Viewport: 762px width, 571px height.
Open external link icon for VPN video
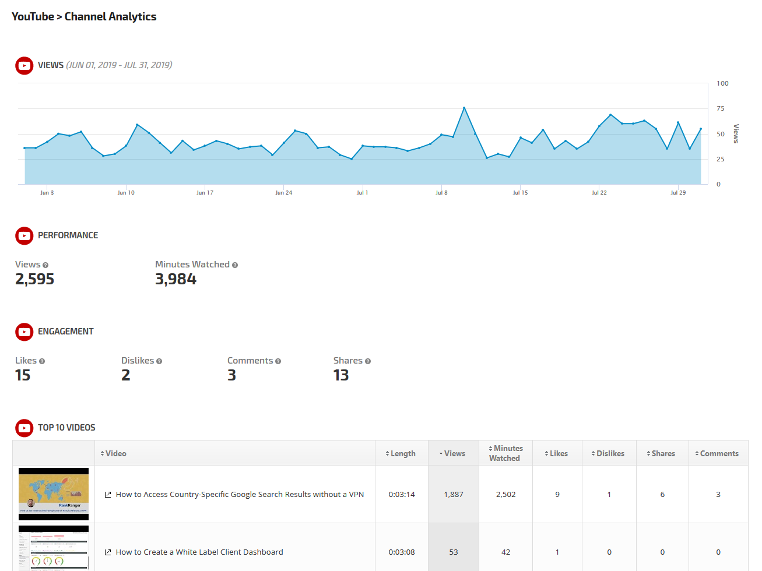108,495
